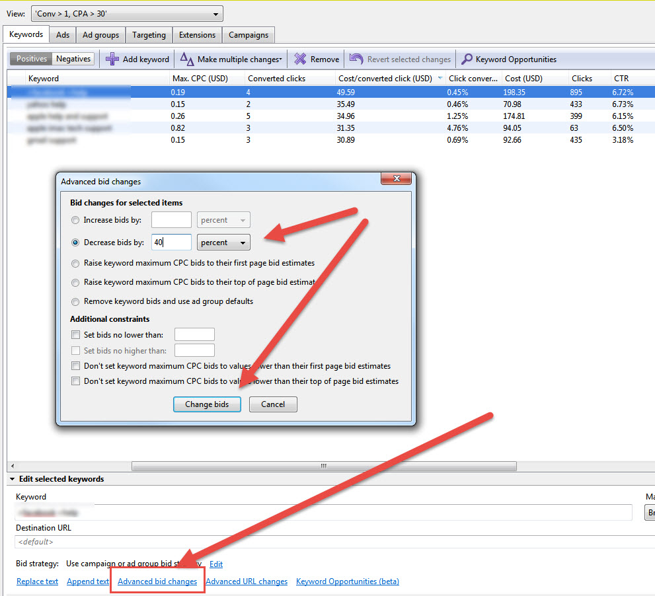Close the Advanced bid changes dialog
Viewport: 655px width, 596px height.
[x=397, y=180]
